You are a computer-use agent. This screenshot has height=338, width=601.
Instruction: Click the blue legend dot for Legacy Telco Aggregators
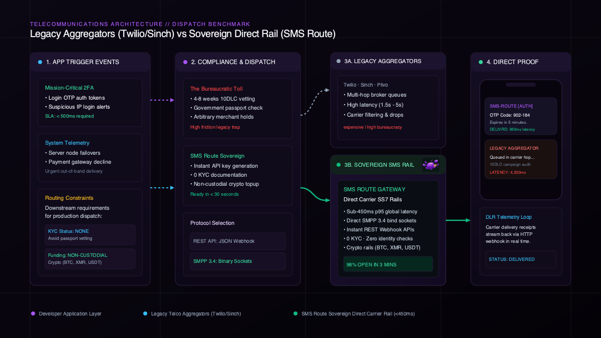[145, 313]
